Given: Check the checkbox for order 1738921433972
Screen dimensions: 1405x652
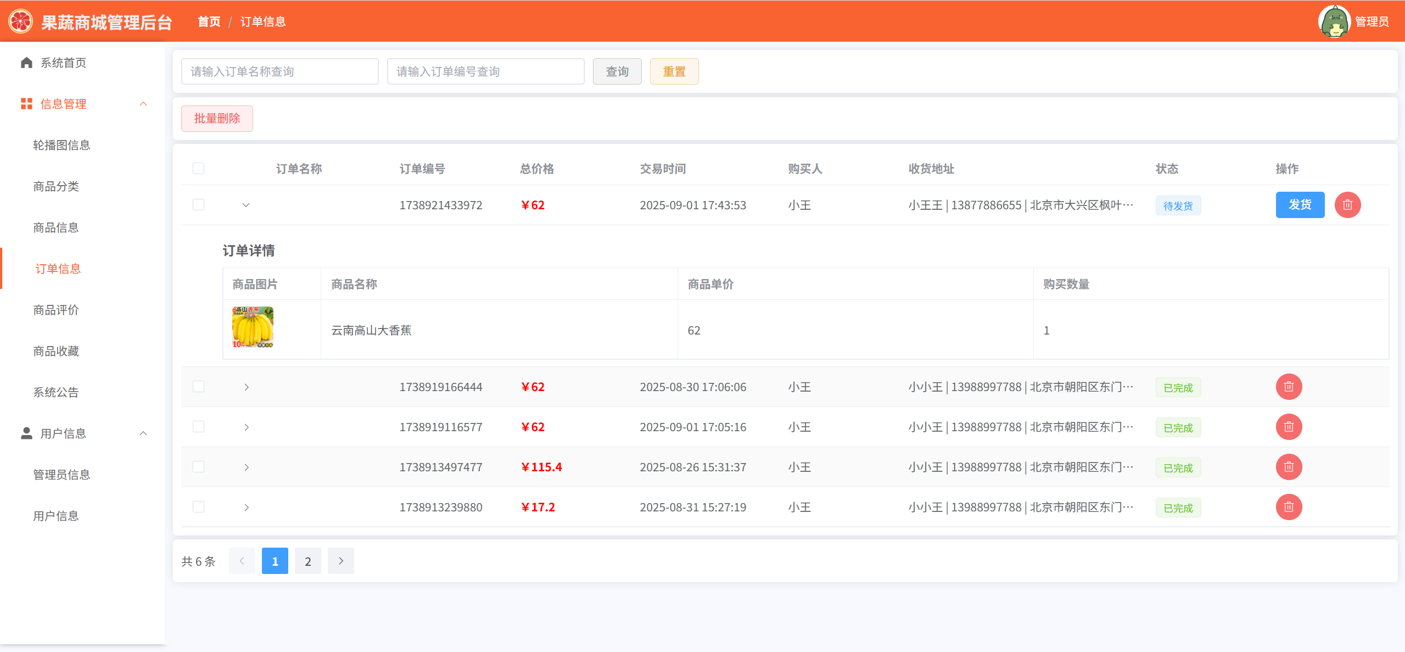Looking at the screenshot, I should tap(199, 204).
